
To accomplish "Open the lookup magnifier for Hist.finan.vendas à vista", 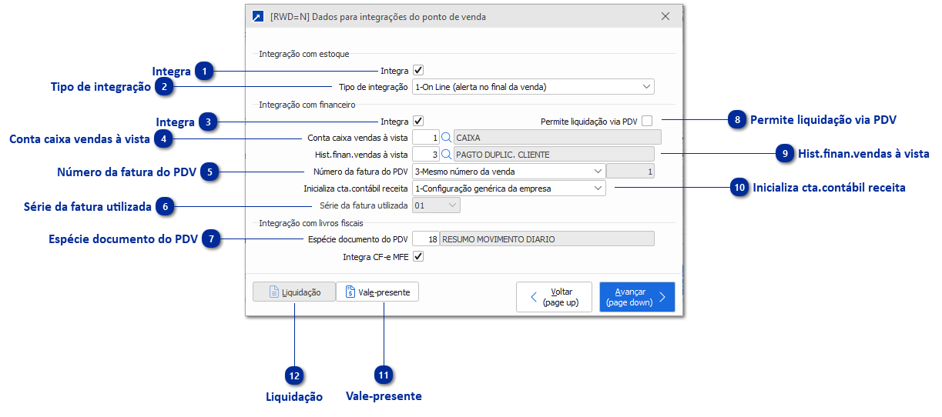I will (446, 155).
